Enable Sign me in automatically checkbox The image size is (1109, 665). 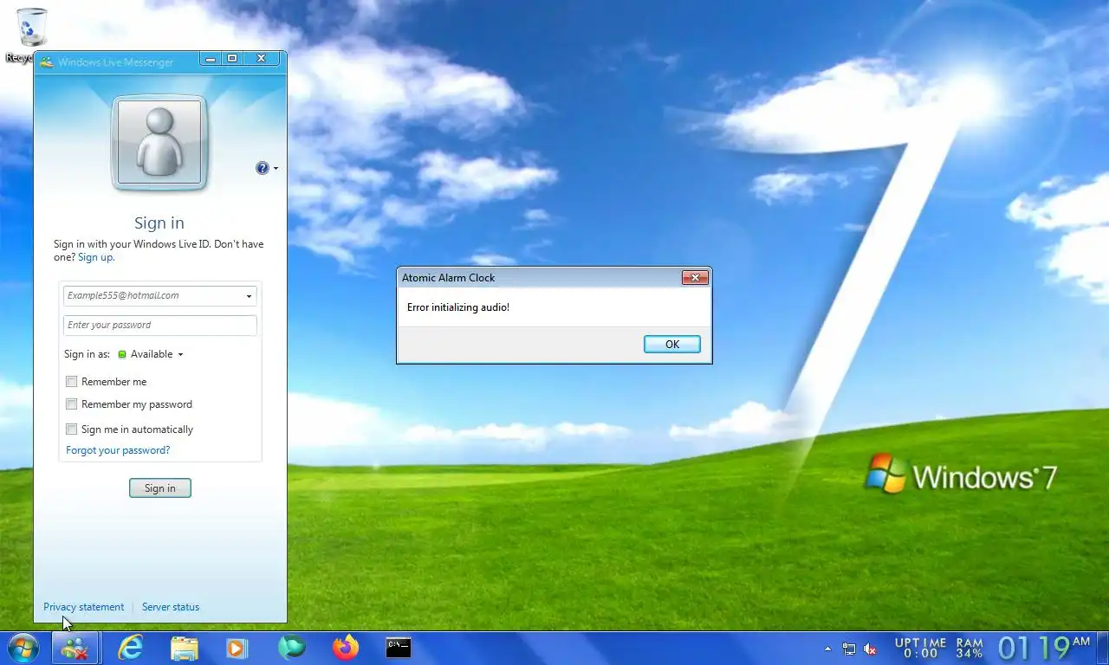72,429
